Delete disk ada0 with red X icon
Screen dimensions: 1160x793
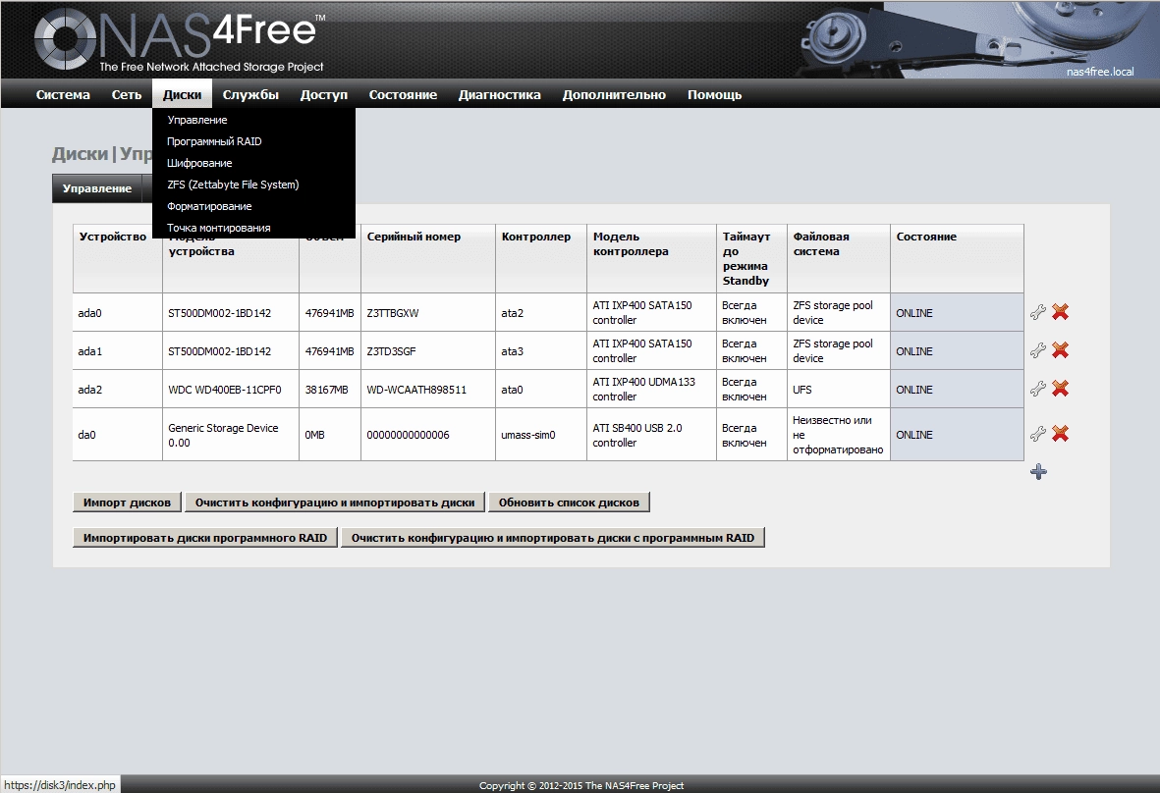(1060, 313)
